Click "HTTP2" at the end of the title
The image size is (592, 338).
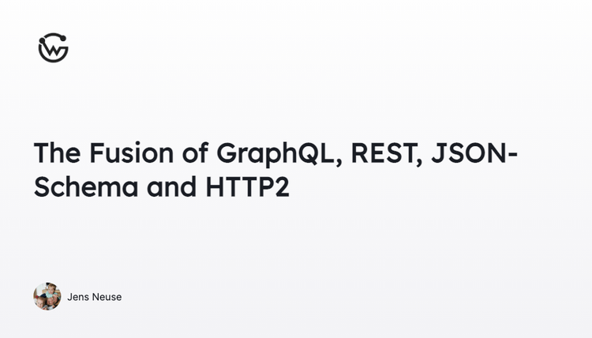click(246, 188)
